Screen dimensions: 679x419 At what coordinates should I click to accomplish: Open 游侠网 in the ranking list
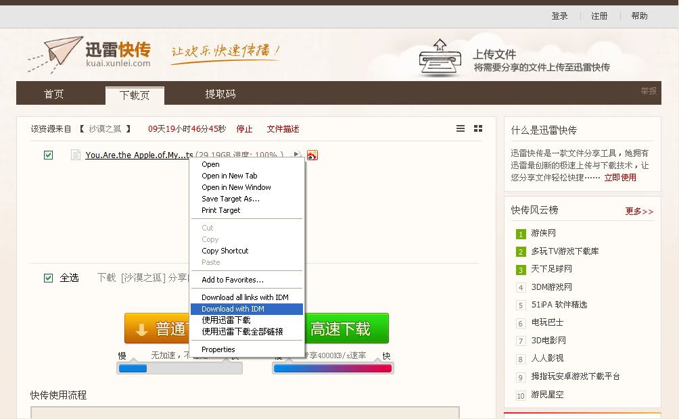(544, 233)
